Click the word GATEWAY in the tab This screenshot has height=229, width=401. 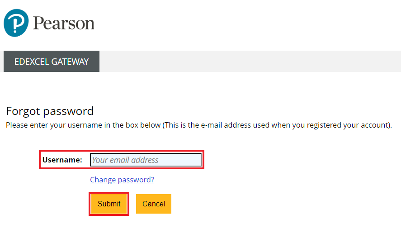70,62
